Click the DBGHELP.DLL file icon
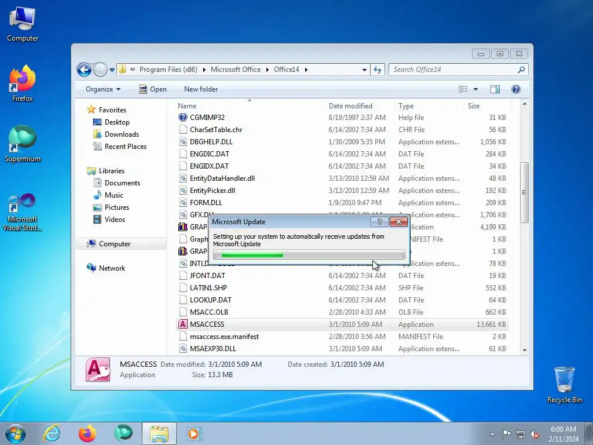Viewport: 593px width, 445px height. click(183, 142)
